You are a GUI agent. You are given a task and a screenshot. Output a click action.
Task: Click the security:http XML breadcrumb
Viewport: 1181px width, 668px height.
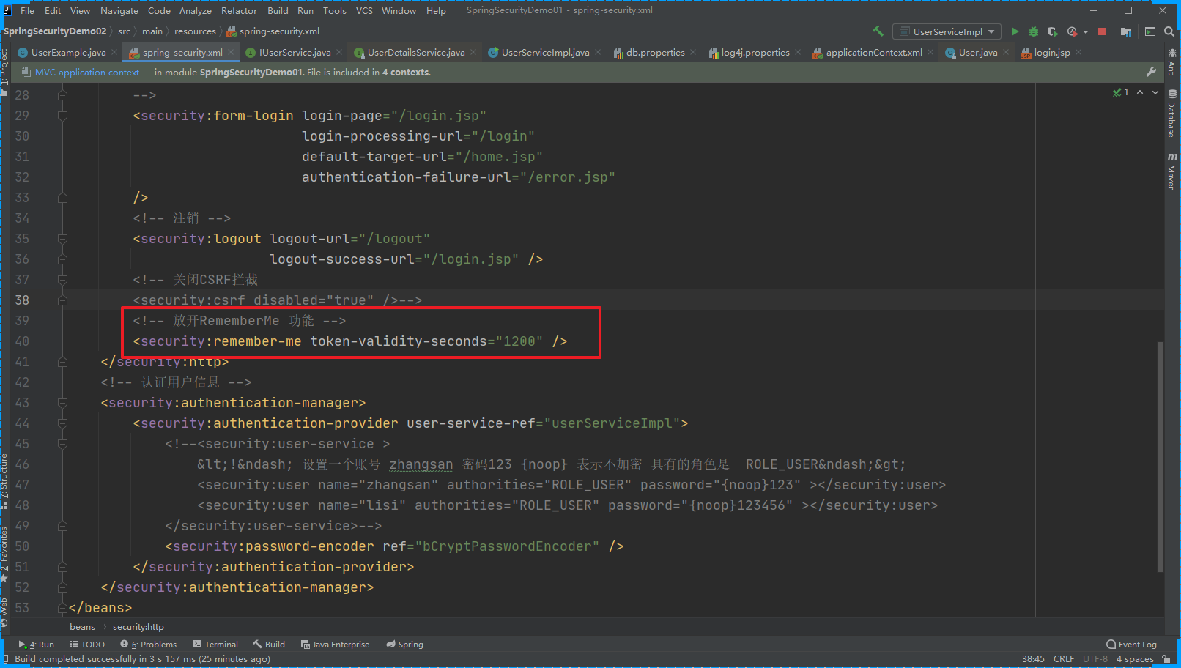tap(138, 627)
